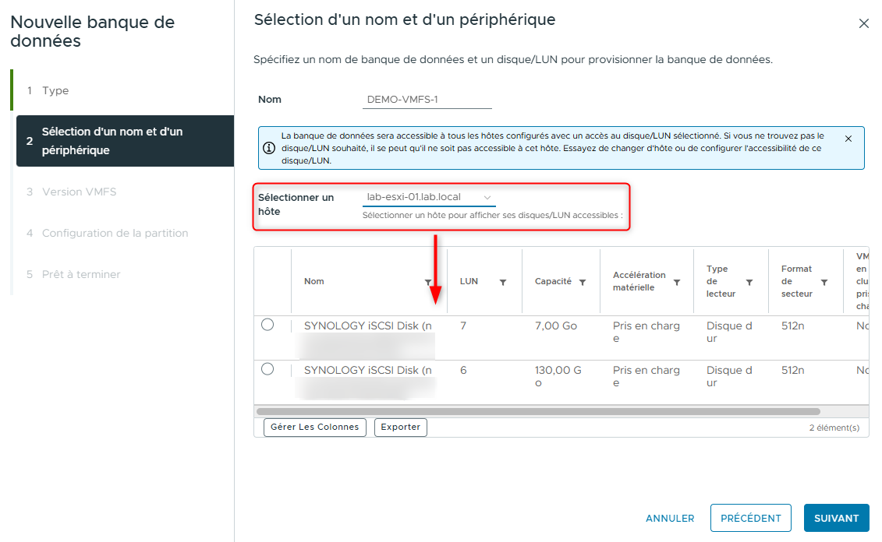Open Gérer Les Colonnes
The width and height of the screenshot is (882, 542).
pos(314,427)
